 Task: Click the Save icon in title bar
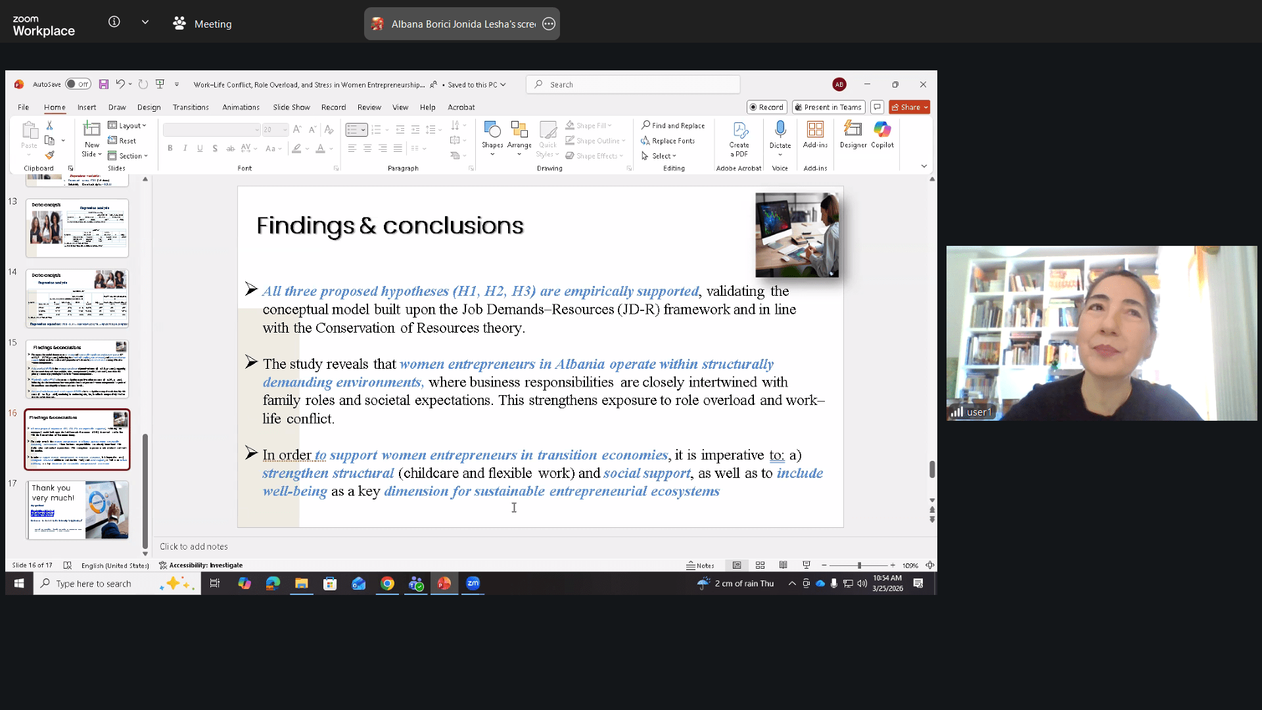pos(104,84)
